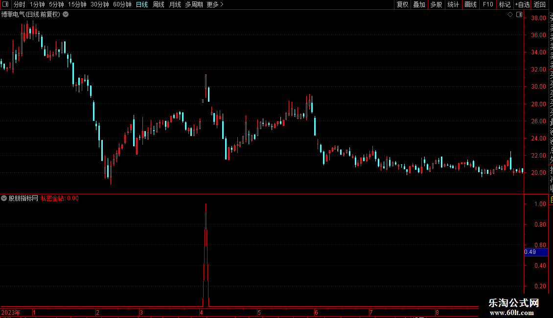Click the 返回 back button
The image size is (553, 318).
(x=540, y=4)
